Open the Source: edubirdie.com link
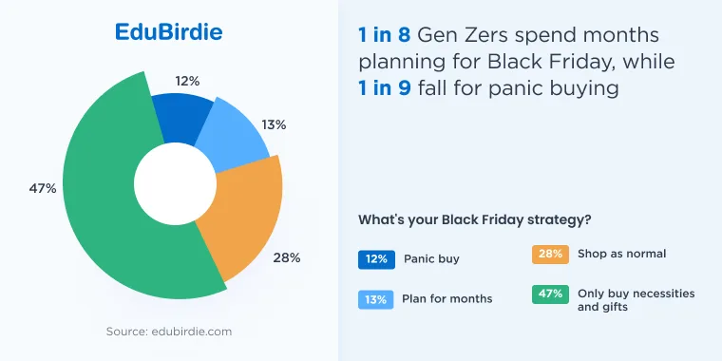 click(169, 332)
